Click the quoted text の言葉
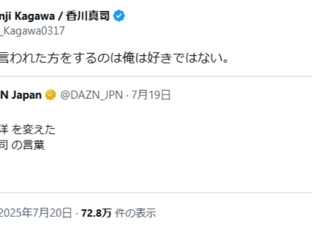Image resolution: width=312 pixels, height=233 pixels. tap(28, 145)
